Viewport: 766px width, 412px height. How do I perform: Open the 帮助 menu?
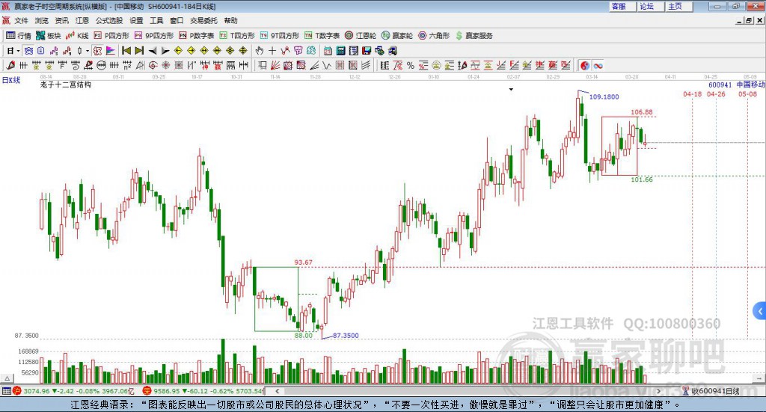pyautogui.click(x=230, y=20)
